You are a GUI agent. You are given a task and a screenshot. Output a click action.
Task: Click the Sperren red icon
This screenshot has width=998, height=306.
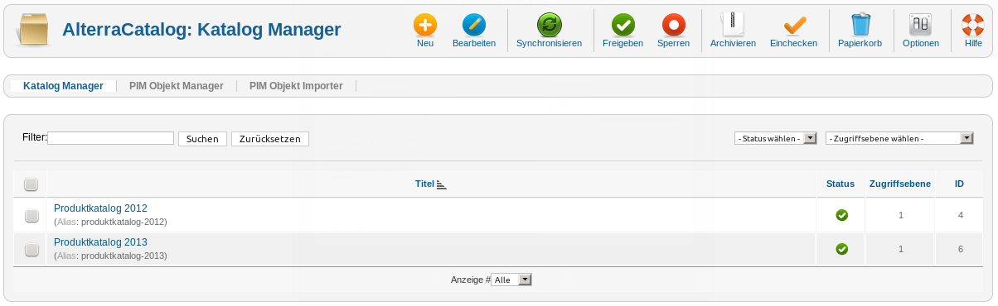[673, 25]
